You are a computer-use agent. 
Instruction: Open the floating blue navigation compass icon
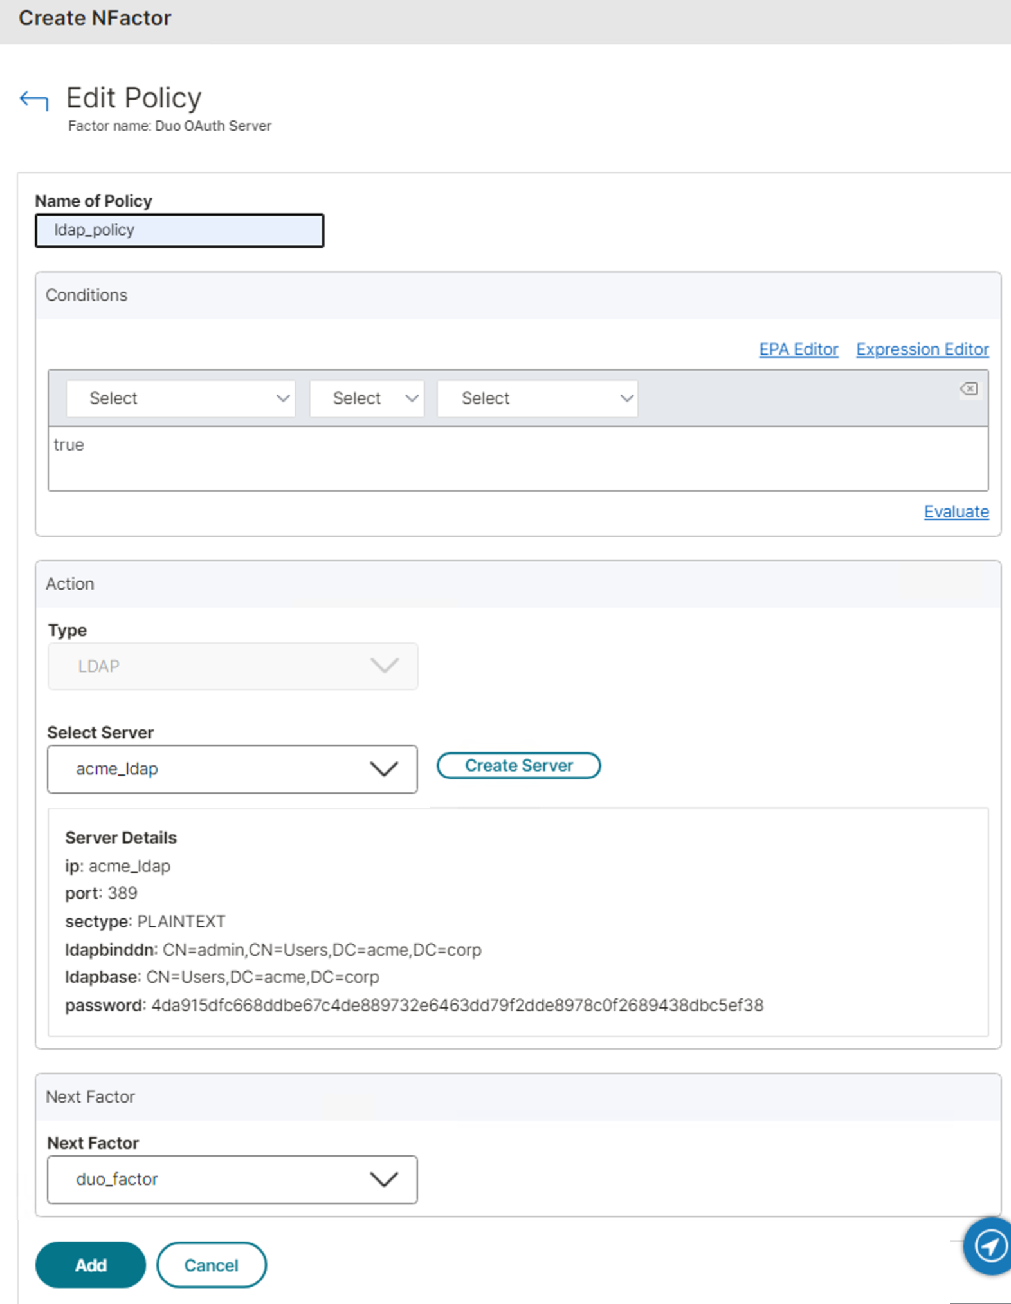tap(989, 1245)
